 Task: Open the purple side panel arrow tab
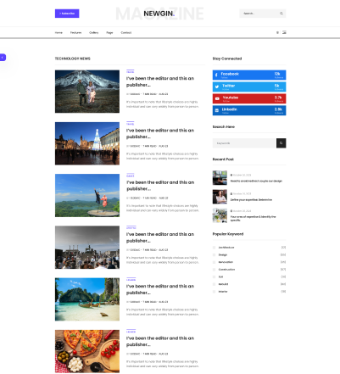pyautogui.click(x=3, y=58)
